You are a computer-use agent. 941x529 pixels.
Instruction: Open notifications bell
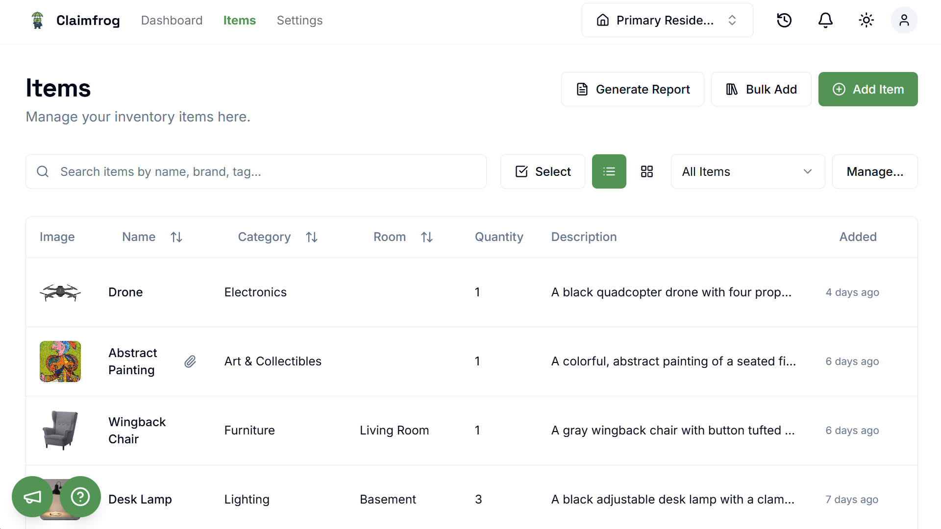coord(825,20)
